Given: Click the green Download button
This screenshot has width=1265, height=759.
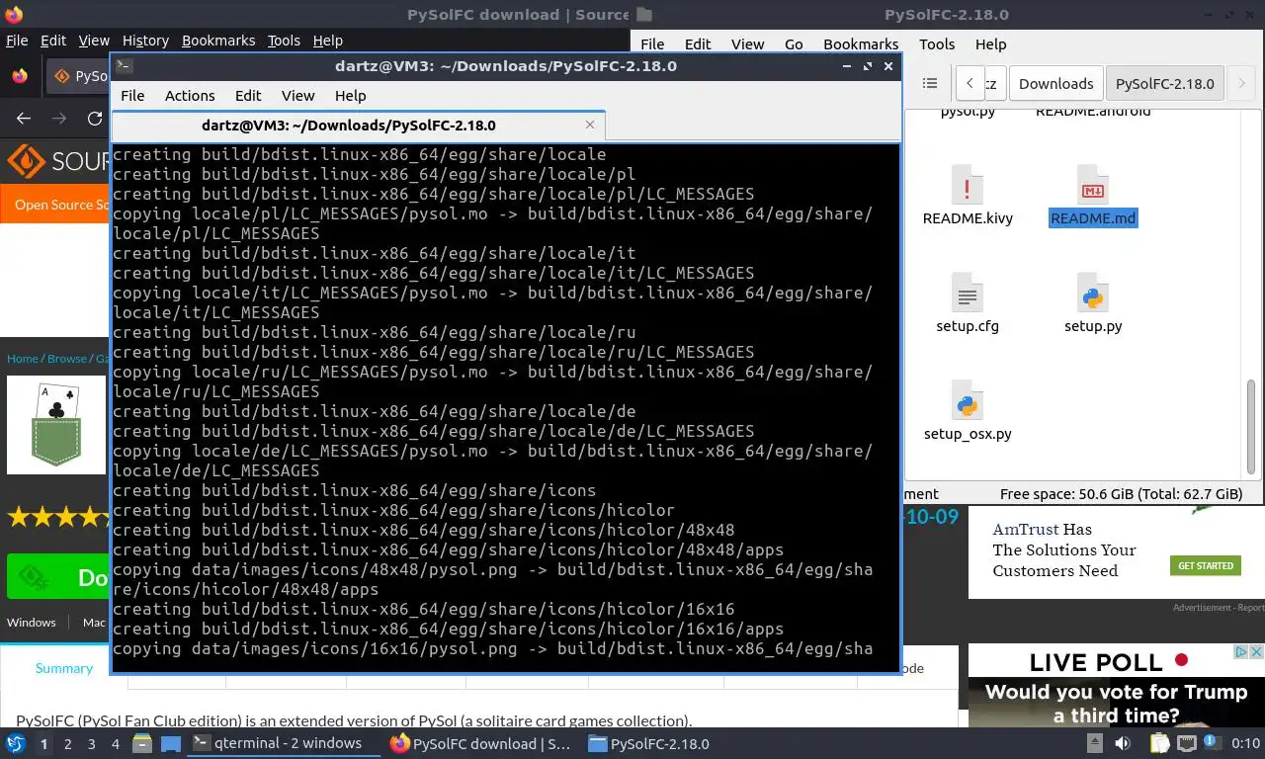Looking at the screenshot, I should [x=57, y=576].
